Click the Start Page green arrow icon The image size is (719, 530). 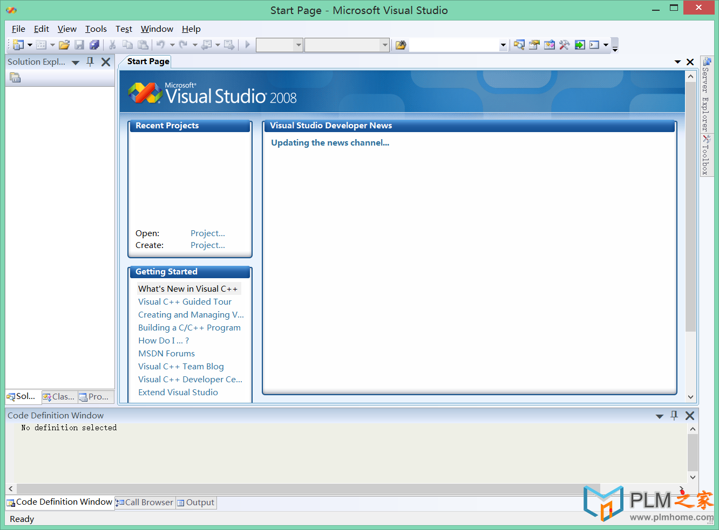580,45
